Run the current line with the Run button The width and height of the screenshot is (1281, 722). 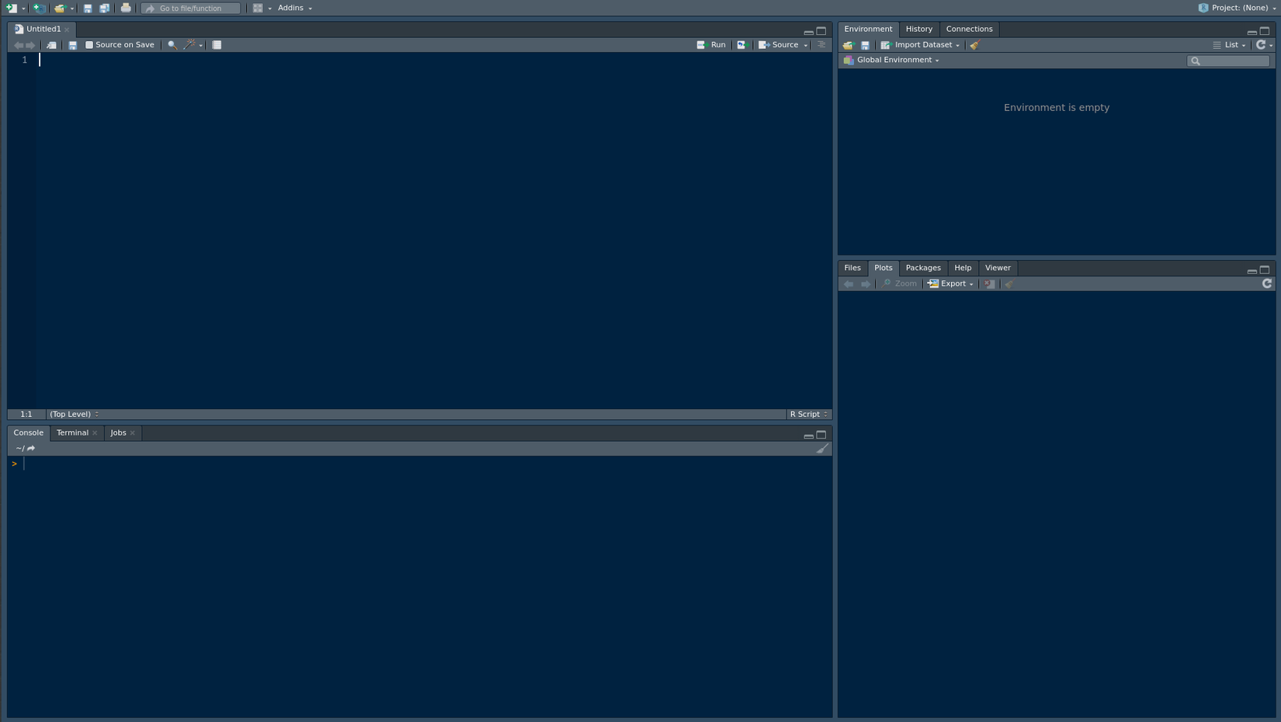(712, 44)
